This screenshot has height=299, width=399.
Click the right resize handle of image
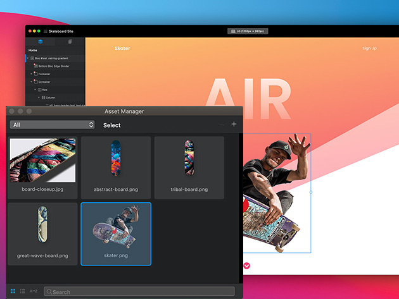[311, 192]
